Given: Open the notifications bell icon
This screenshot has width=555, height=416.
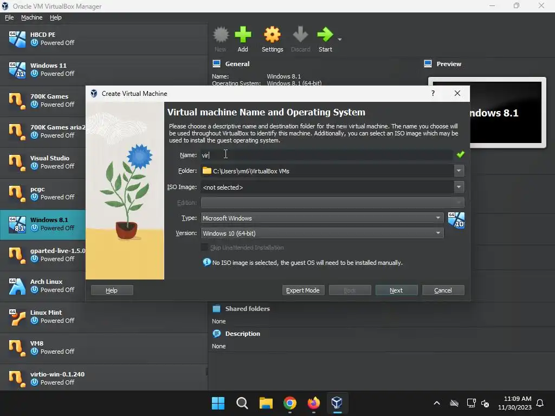Looking at the screenshot, I should tap(540, 403).
